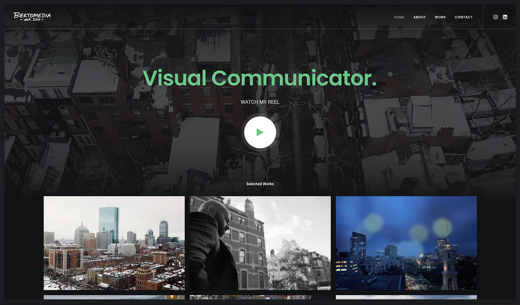Click the WATCH MY REEL text

[x=260, y=102]
